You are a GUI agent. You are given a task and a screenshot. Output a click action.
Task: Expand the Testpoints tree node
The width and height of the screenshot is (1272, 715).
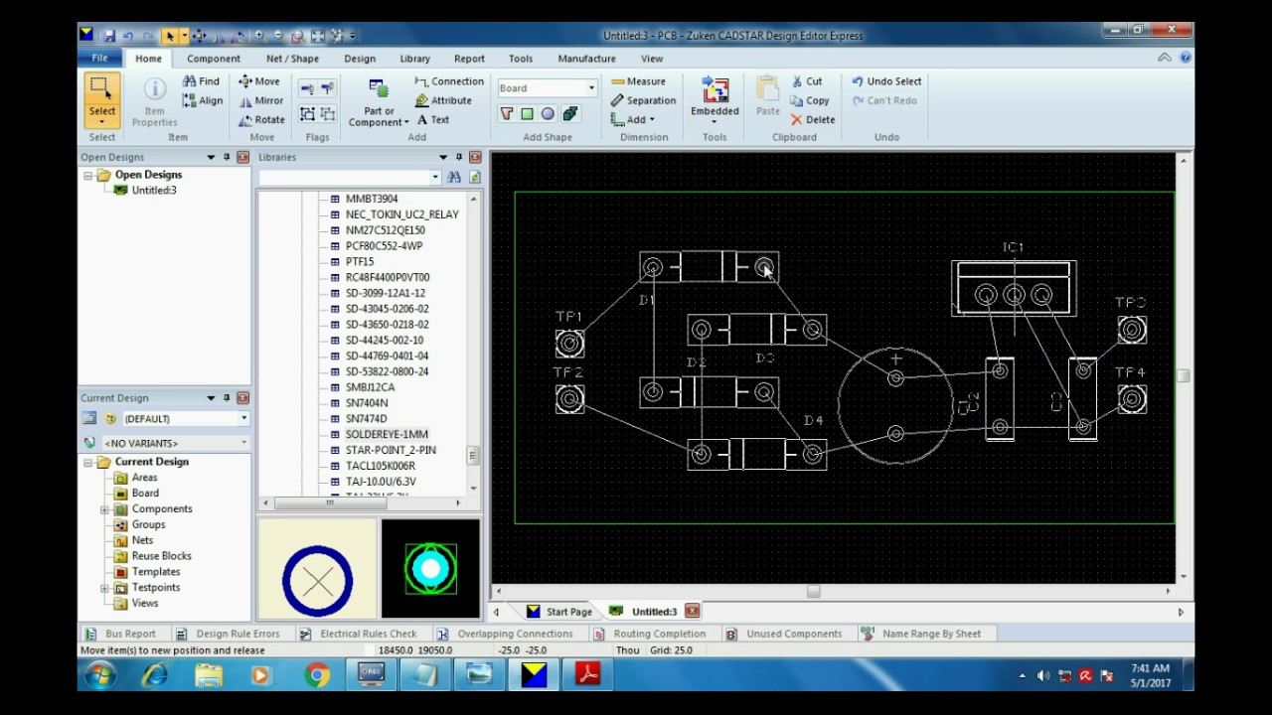coord(104,588)
